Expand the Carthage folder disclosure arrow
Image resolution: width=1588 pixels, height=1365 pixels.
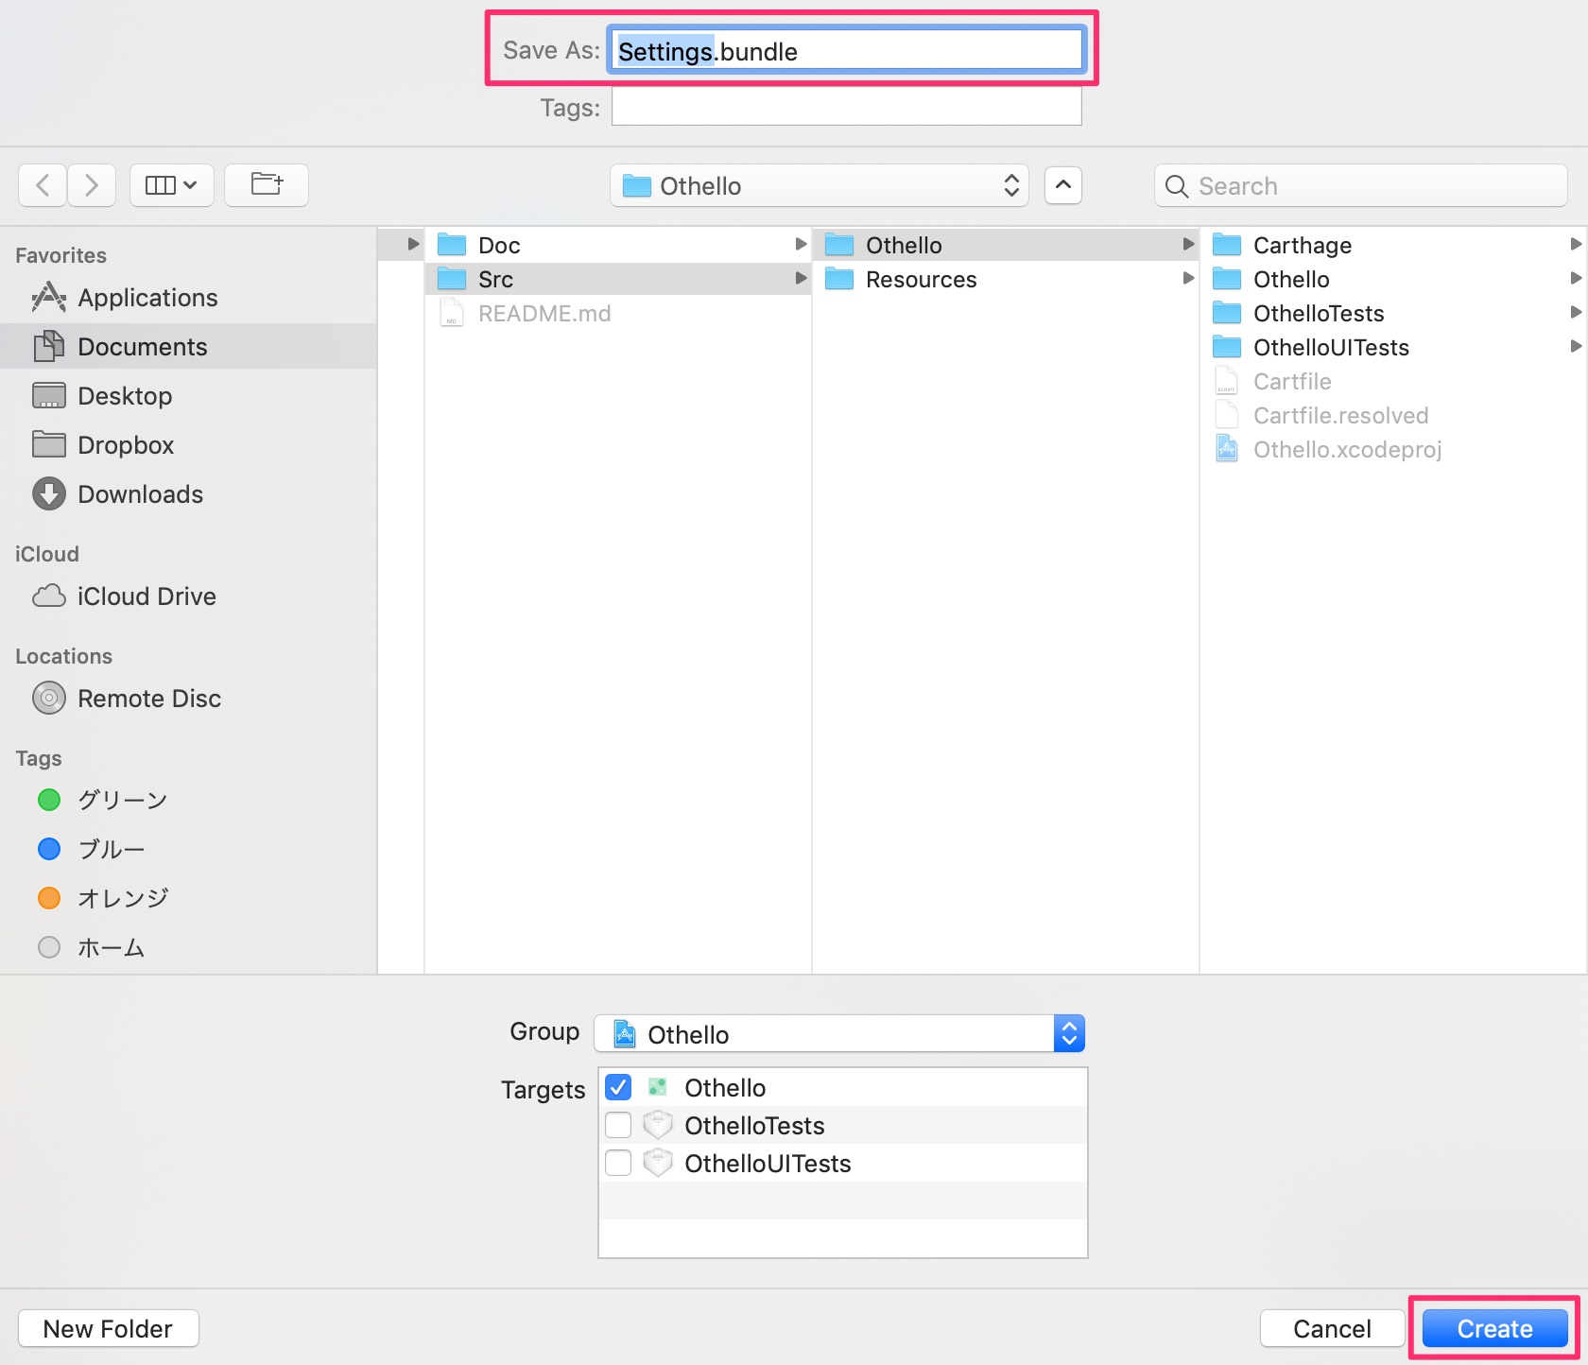click(1576, 244)
